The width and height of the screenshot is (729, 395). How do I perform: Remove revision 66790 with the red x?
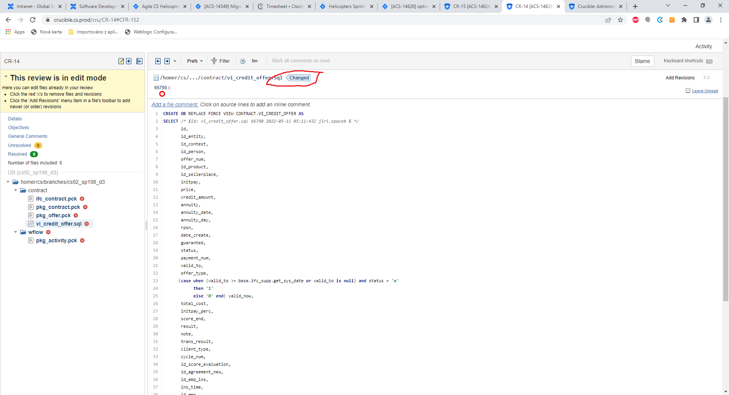click(169, 88)
